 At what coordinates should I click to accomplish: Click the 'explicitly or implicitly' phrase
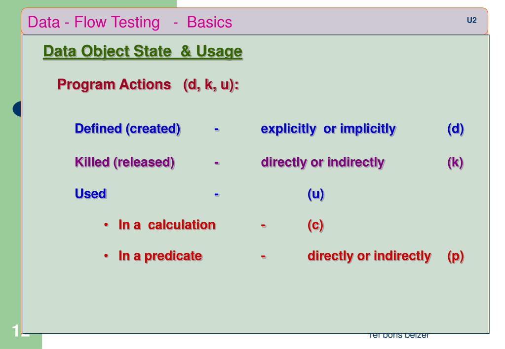(x=328, y=129)
